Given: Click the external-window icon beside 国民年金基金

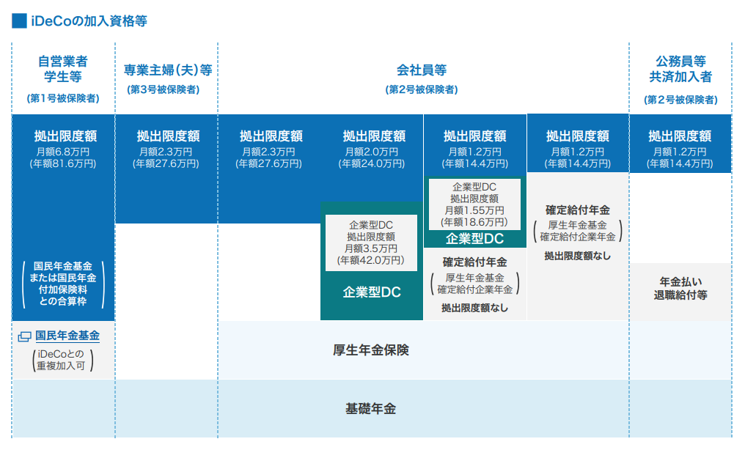Looking at the screenshot, I should (24, 336).
